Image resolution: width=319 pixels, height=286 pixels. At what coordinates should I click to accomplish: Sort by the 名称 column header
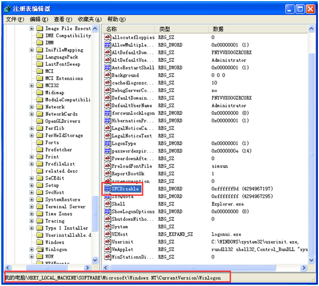pyautogui.click(x=129, y=29)
